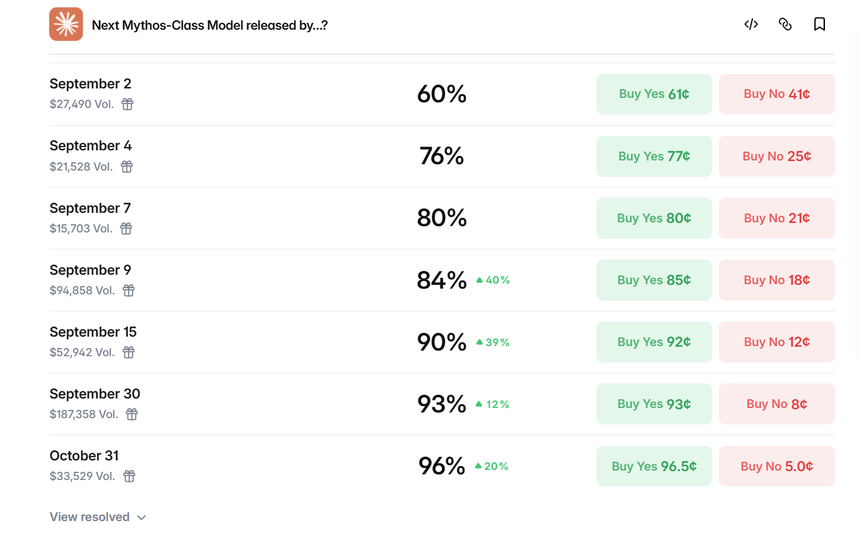This screenshot has width=859, height=540.
Task: Buy No at 18¢ for September 9
Action: (x=777, y=280)
